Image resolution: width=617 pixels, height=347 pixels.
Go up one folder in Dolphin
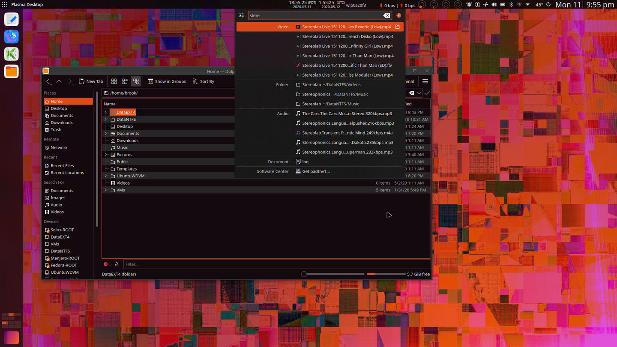tap(59, 81)
